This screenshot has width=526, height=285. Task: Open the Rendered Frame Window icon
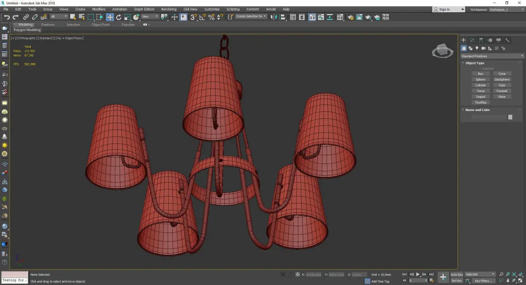[359, 17]
